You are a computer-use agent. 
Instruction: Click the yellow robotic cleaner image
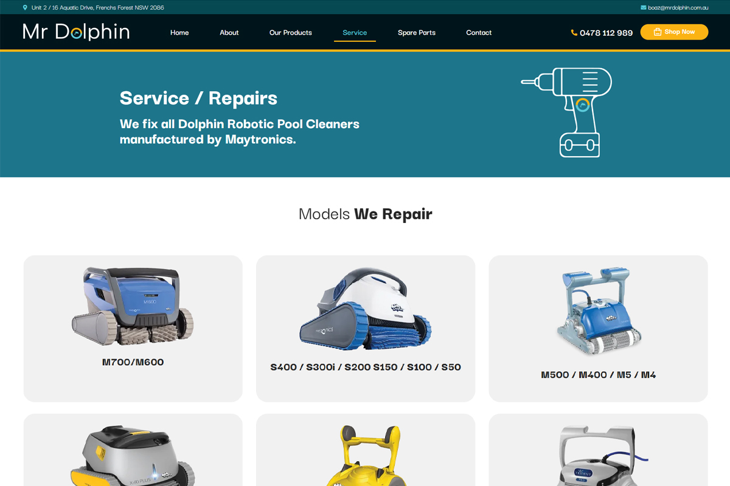(x=365, y=456)
